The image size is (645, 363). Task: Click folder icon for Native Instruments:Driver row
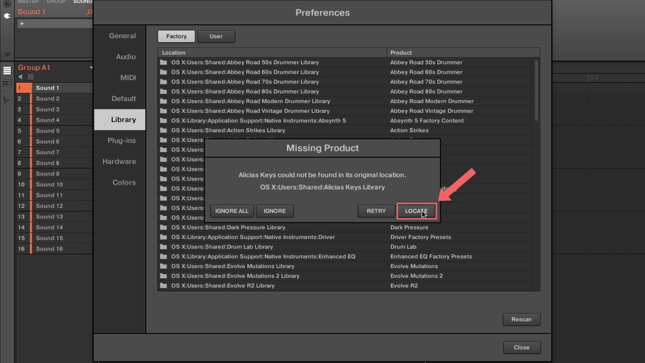click(163, 237)
